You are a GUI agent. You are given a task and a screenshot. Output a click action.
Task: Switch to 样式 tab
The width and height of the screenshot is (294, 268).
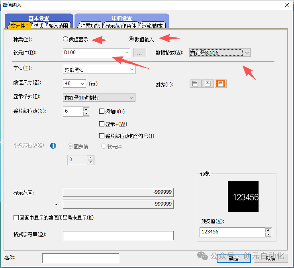pyautogui.click(x=39, y=25)
